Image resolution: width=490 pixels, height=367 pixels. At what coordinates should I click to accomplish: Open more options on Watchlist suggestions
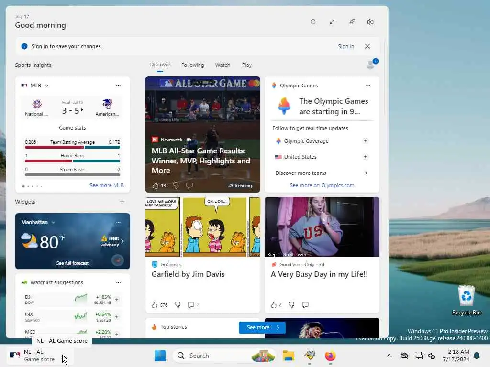pos(119,282)
